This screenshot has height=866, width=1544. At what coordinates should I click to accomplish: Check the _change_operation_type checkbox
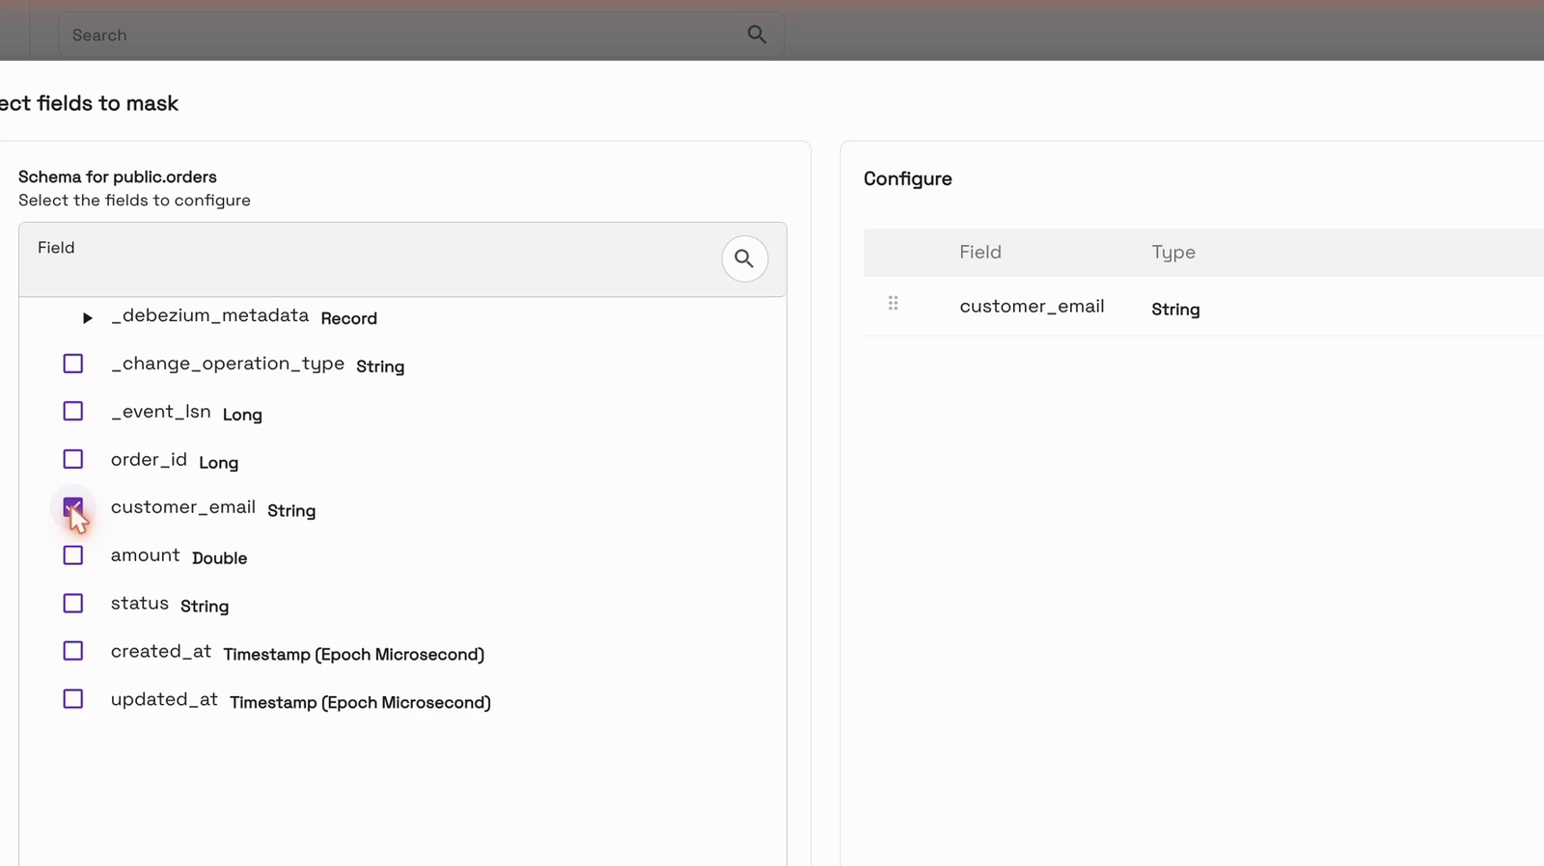tap(73, 364)
